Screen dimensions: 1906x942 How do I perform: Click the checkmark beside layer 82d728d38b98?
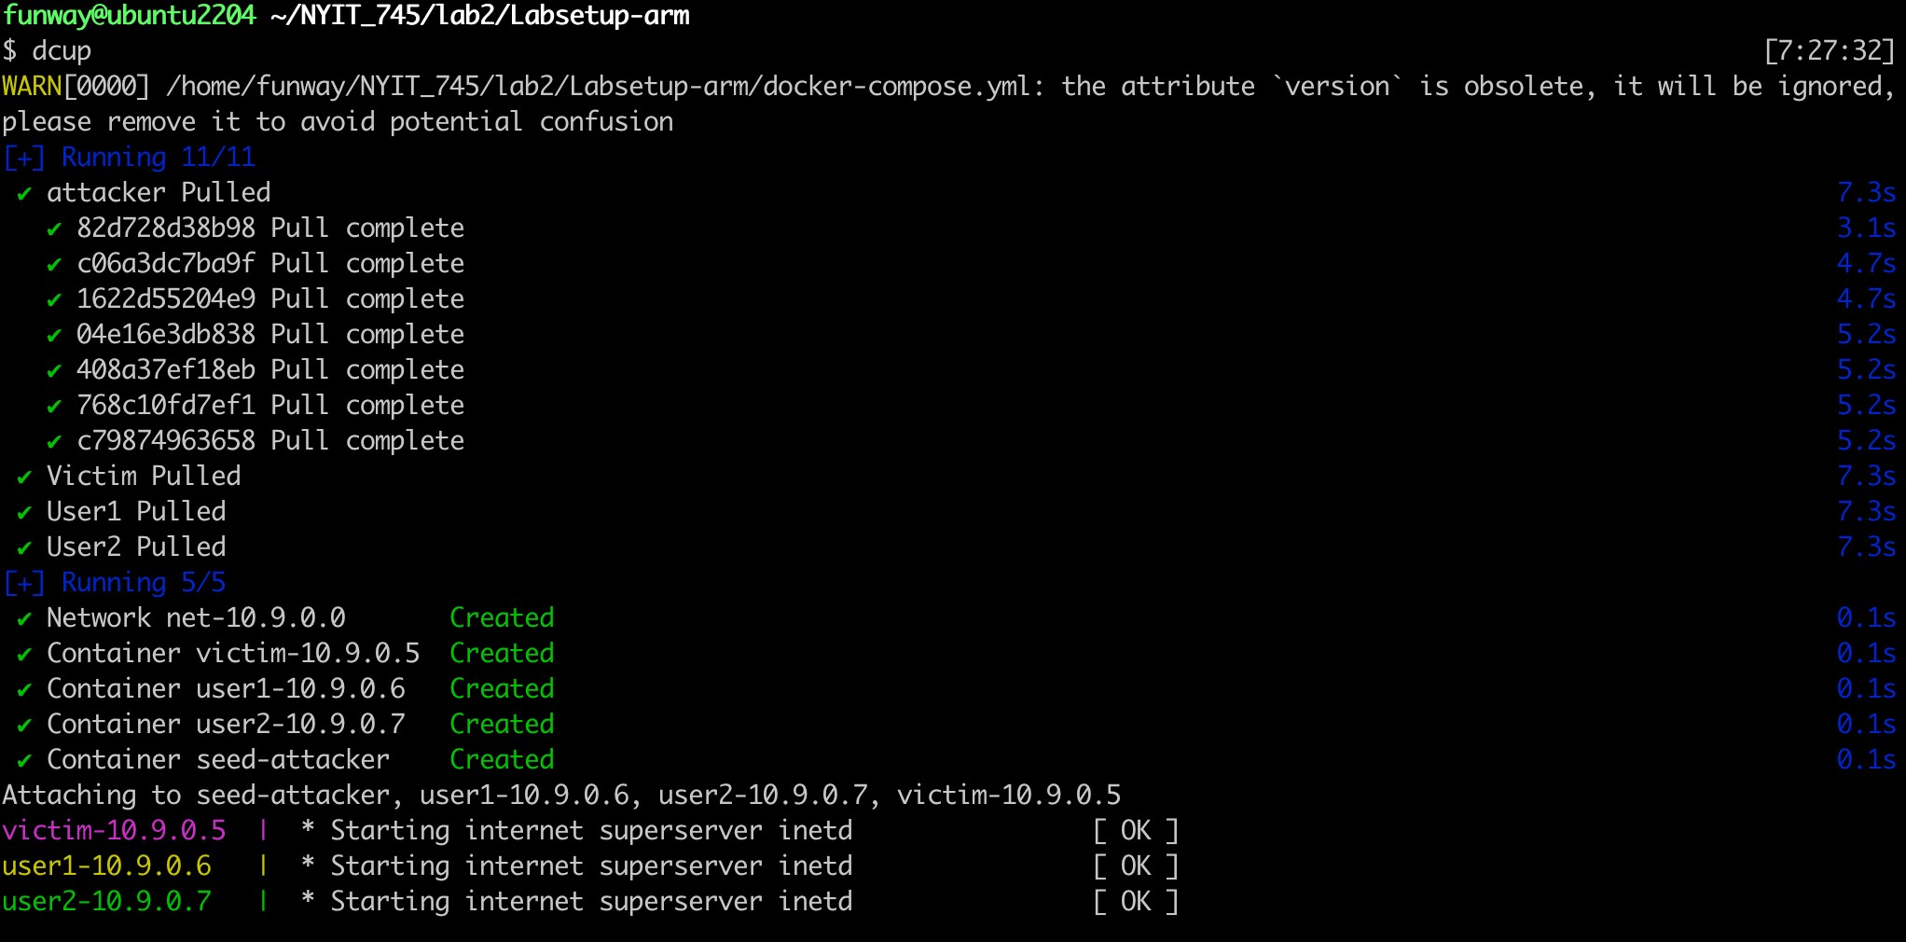(x=54, y=229)
